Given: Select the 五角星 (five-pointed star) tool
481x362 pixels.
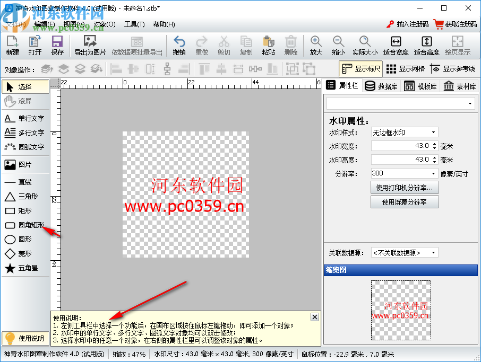Looking at the screenshot, I should click(x=23, y=267).
